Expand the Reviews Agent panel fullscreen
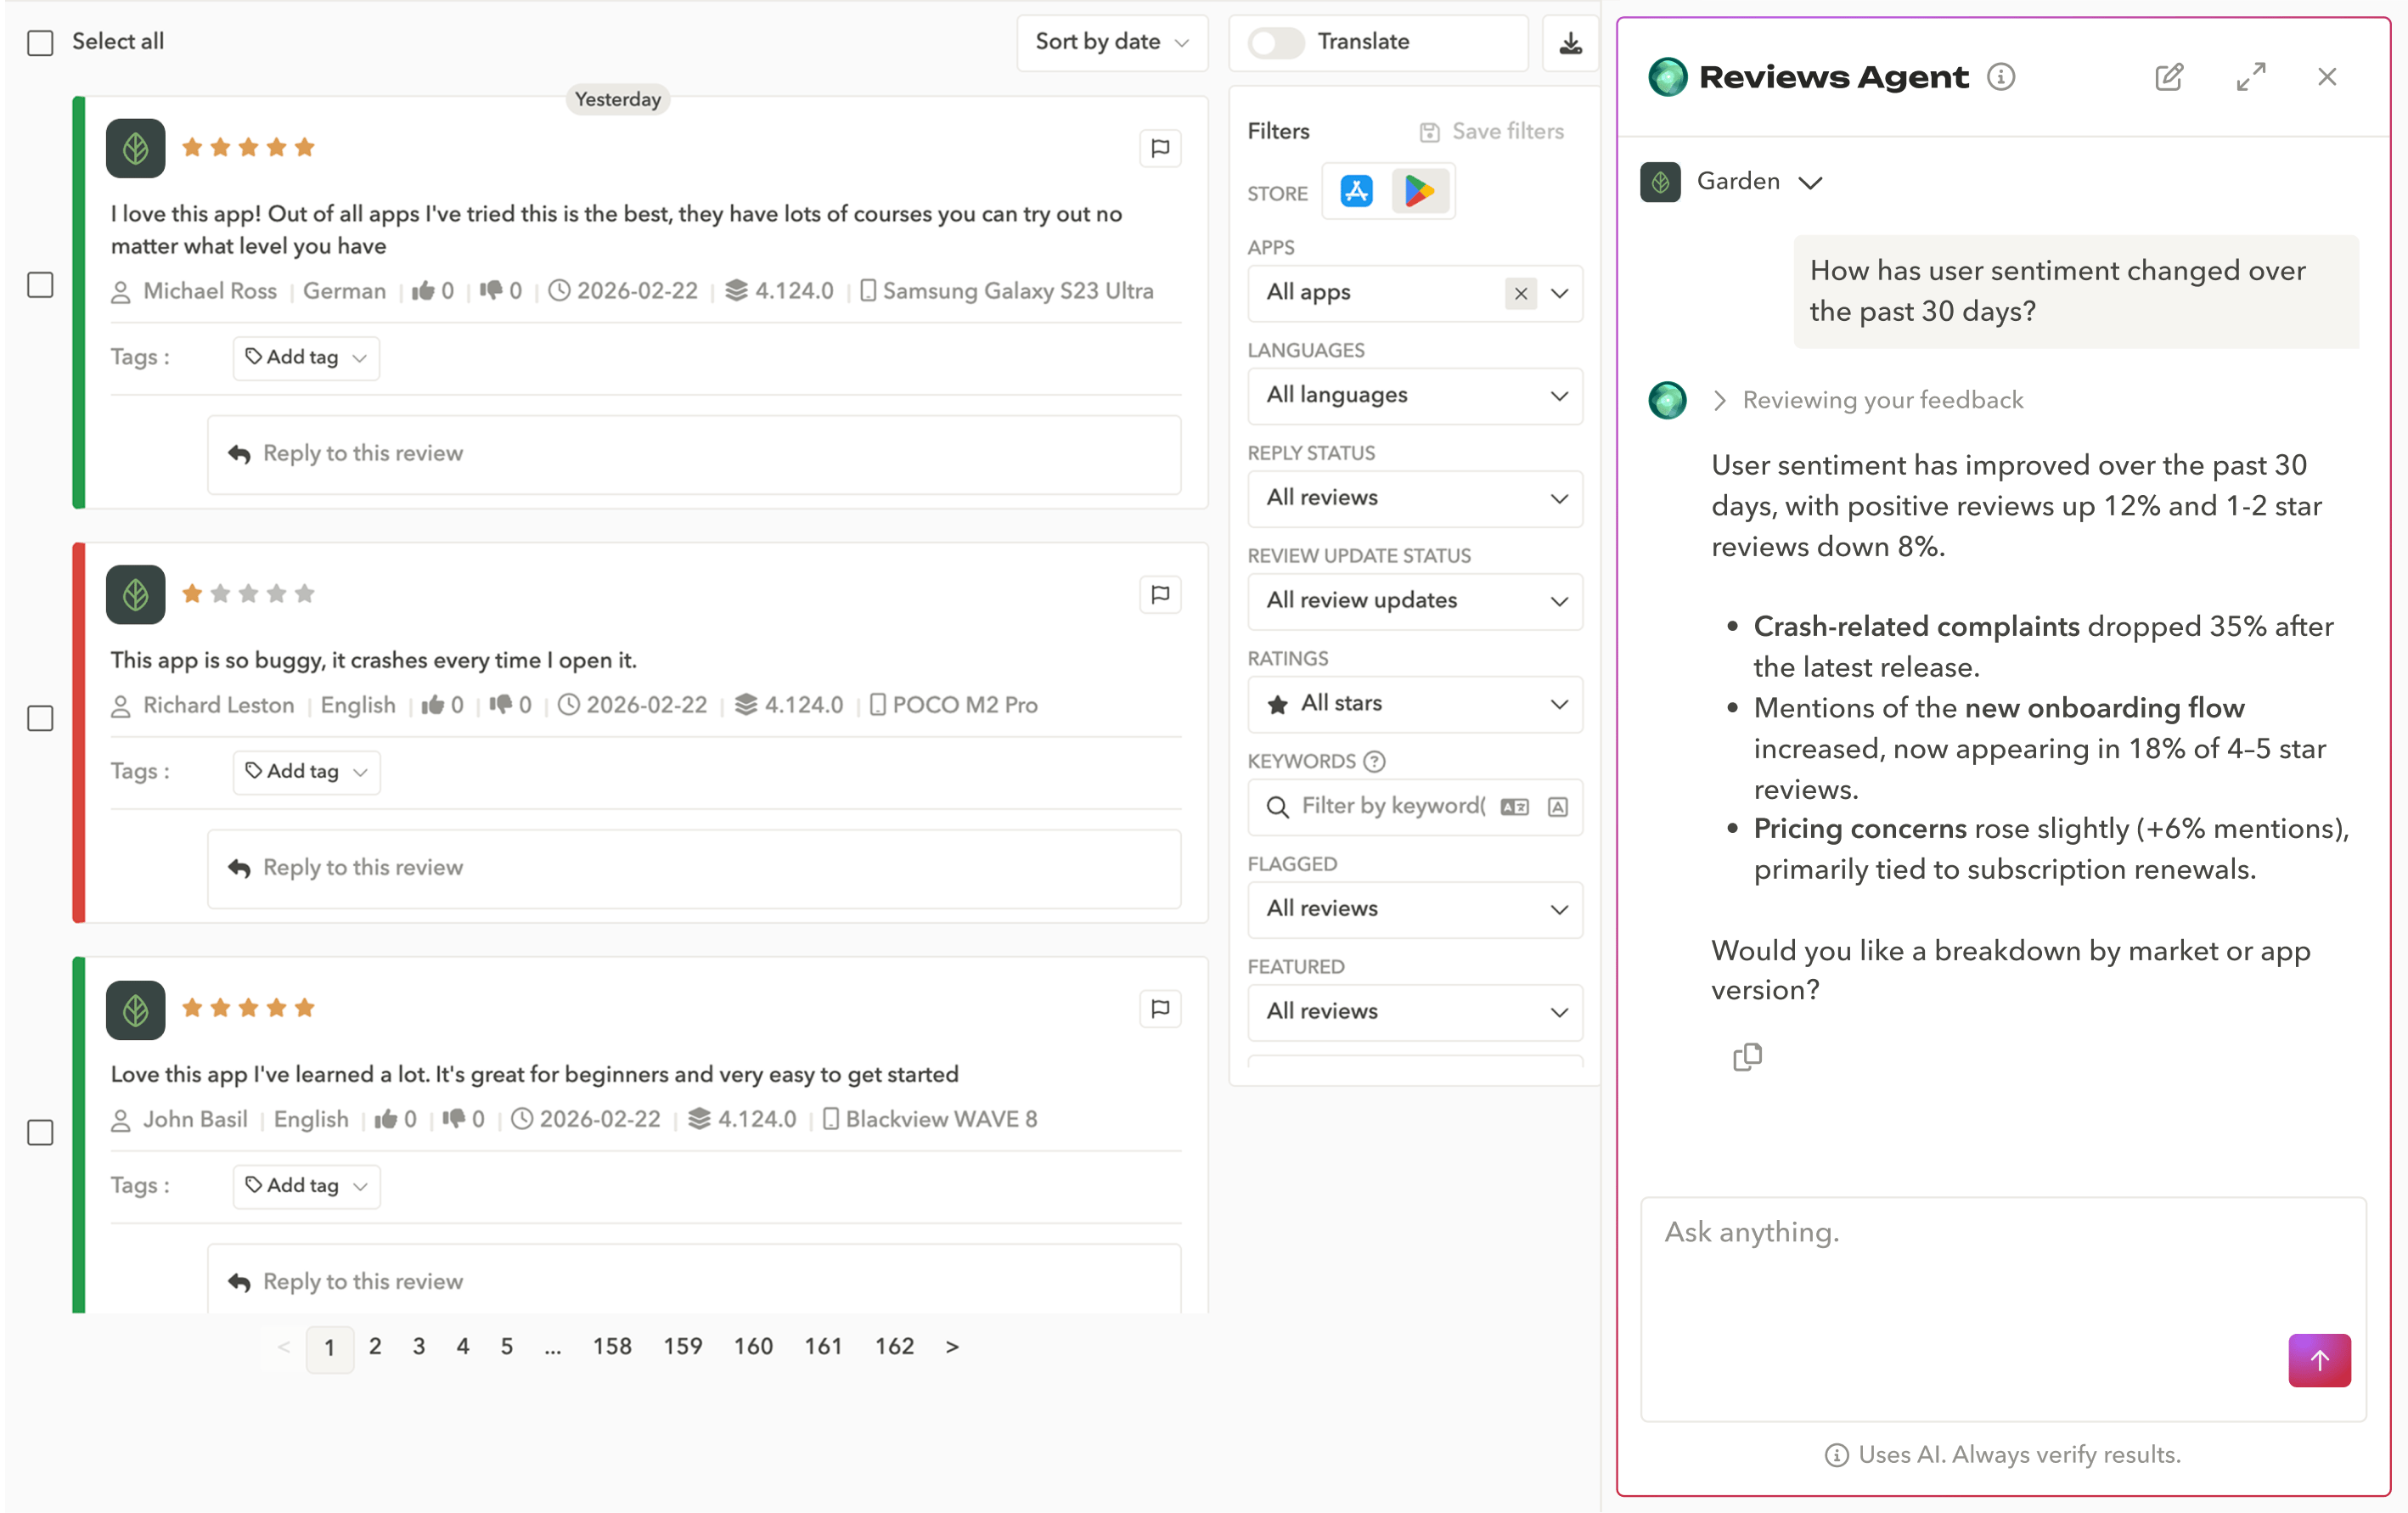2408x1513 pixels. click(x=2252, y=77)
